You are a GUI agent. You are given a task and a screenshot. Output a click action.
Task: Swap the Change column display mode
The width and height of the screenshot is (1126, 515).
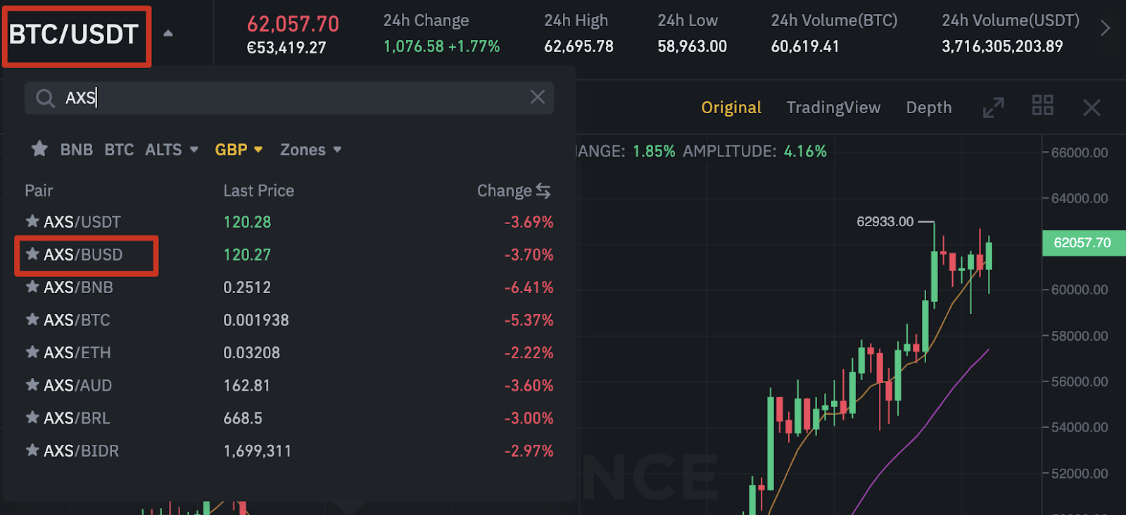(543, 190)
